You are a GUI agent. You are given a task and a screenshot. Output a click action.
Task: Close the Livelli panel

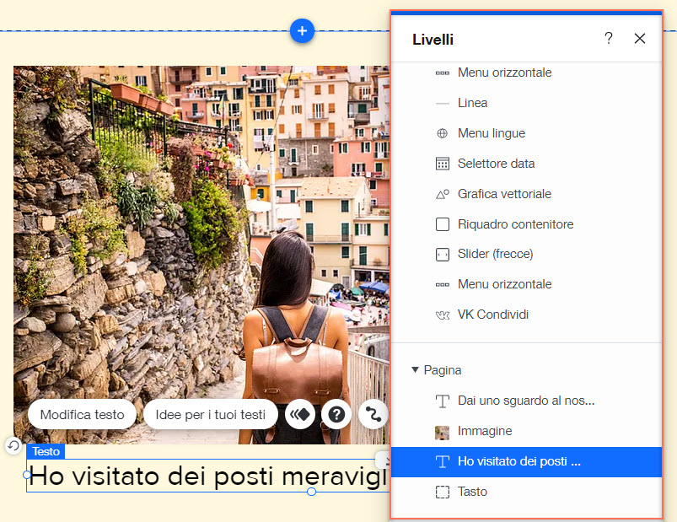click(639, 39)
